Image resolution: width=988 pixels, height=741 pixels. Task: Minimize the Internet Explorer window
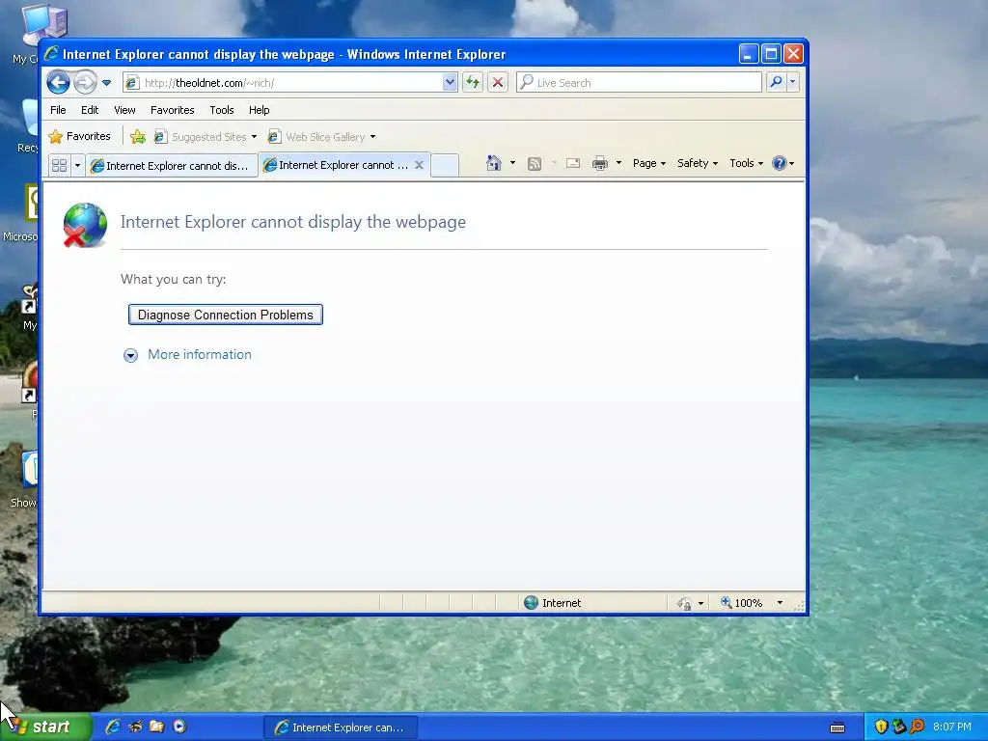point(748,54)
